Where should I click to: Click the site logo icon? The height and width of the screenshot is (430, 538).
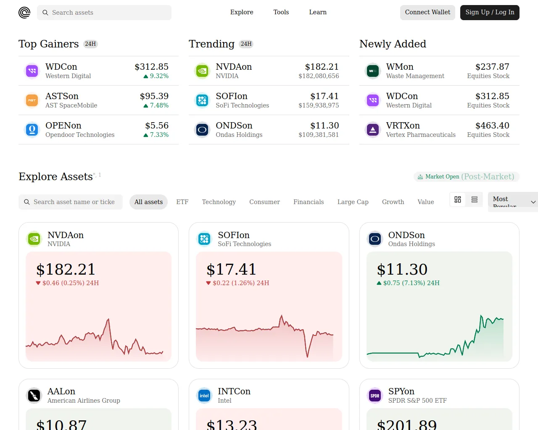24,13
